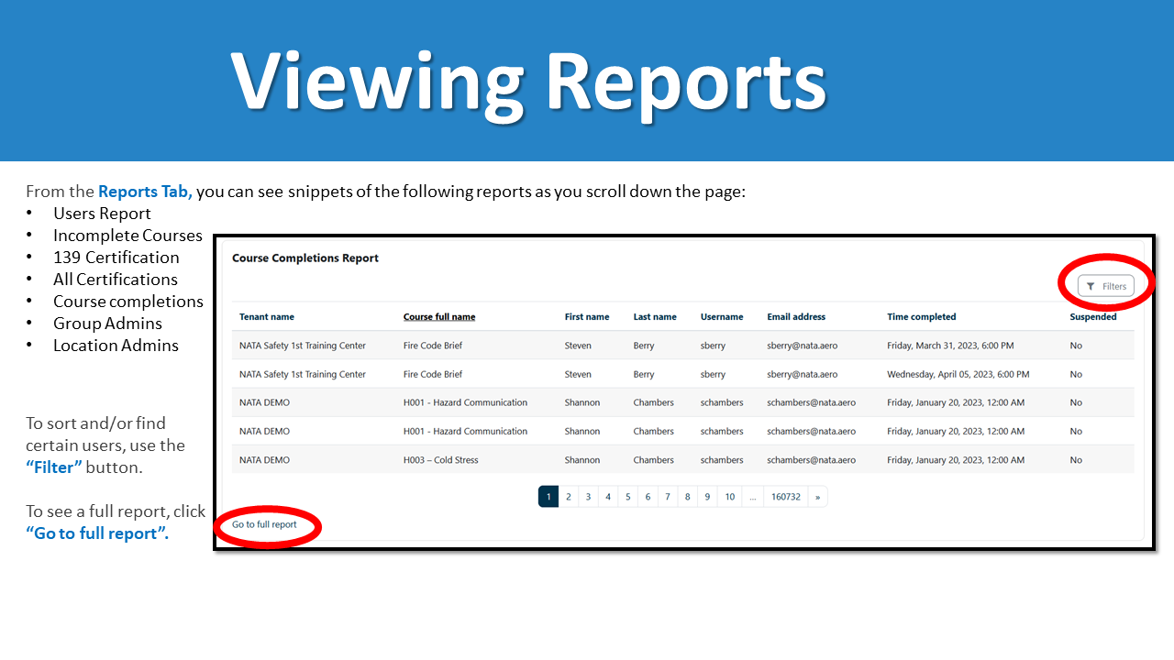
Task: Sort the table by "Tenant name"
Action: (x=266, y=316)
